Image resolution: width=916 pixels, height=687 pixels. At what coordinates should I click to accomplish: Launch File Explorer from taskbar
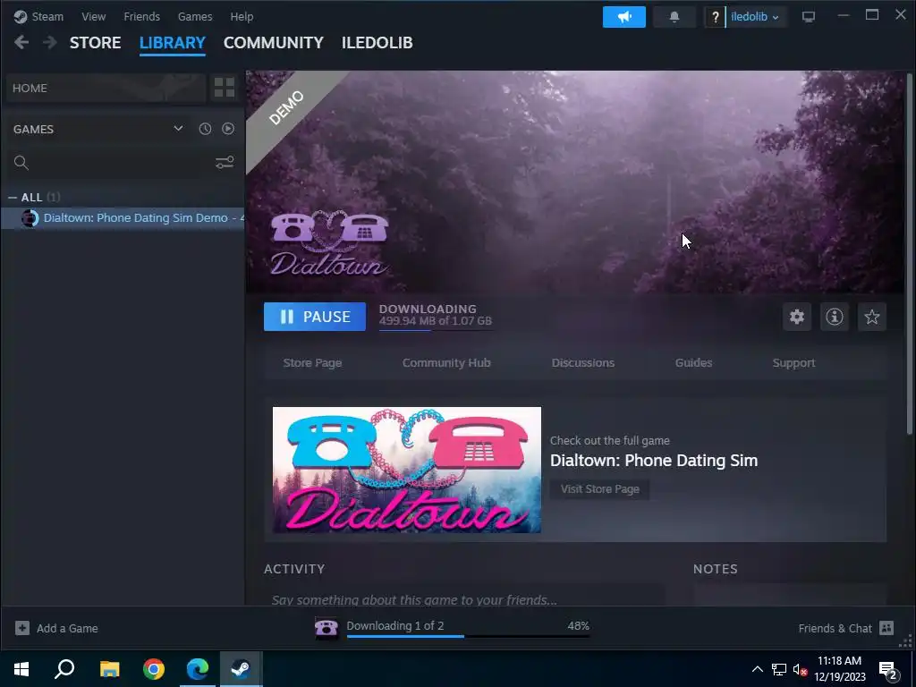point(109,668)
